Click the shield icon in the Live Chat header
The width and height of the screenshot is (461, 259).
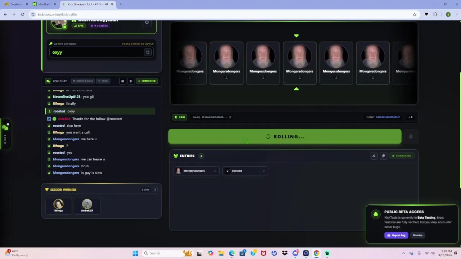[x=131, y=81]
